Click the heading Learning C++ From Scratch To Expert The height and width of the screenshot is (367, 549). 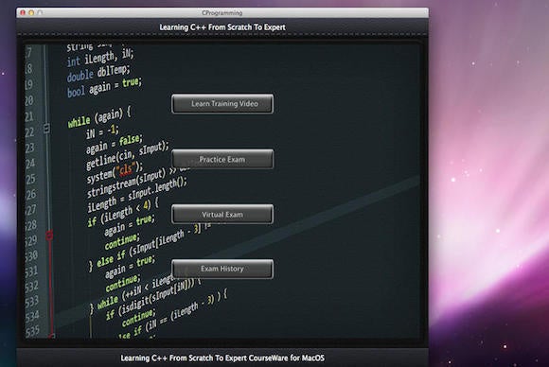coord(222,26)
